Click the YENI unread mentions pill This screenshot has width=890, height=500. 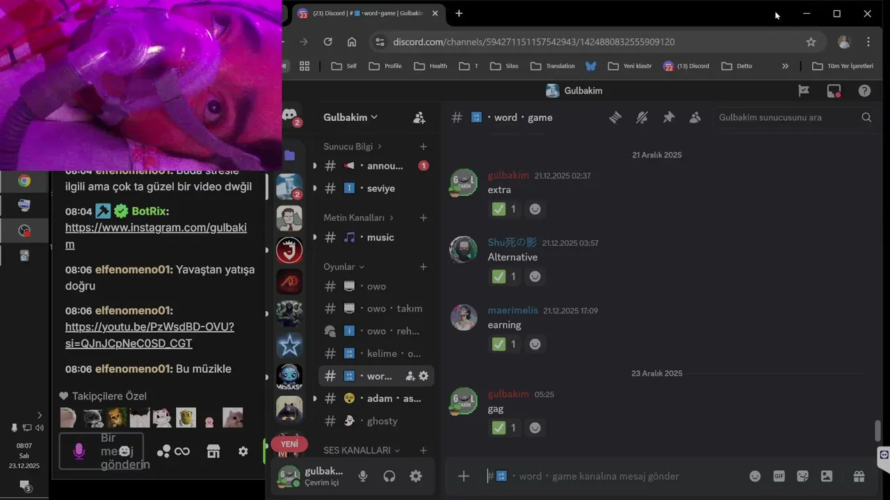point(289,444)
